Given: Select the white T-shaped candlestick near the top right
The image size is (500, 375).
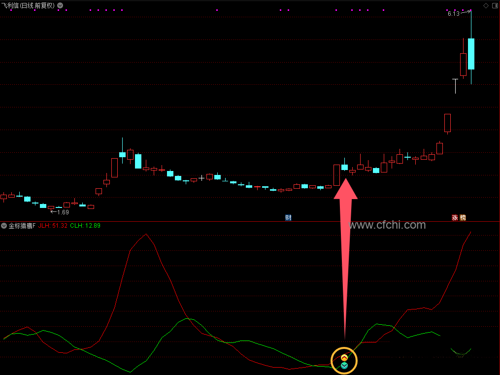Looking at the screenshot, I should pos(455,86).
